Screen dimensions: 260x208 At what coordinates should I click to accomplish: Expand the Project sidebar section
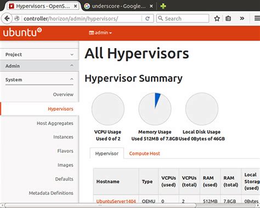click(39, 54)
